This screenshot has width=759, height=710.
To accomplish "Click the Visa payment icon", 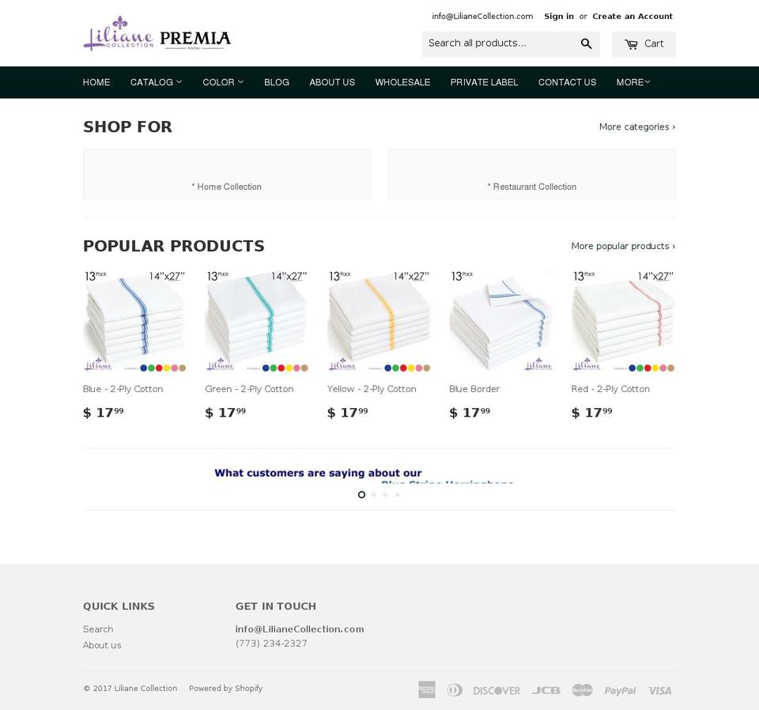I will [659, 689].
